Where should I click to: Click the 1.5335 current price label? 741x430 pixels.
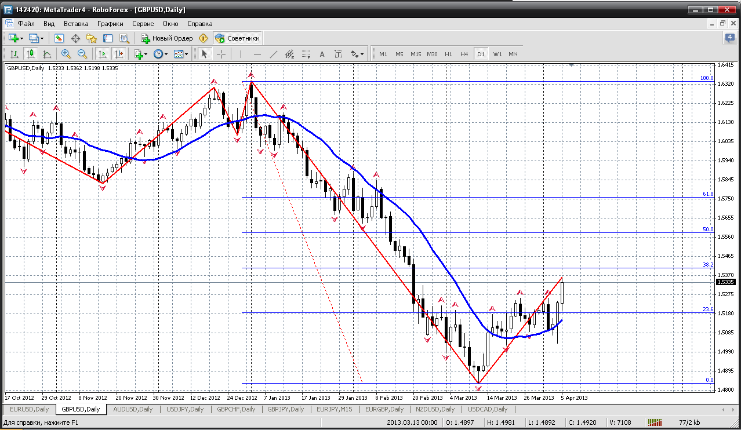(726, 282)
